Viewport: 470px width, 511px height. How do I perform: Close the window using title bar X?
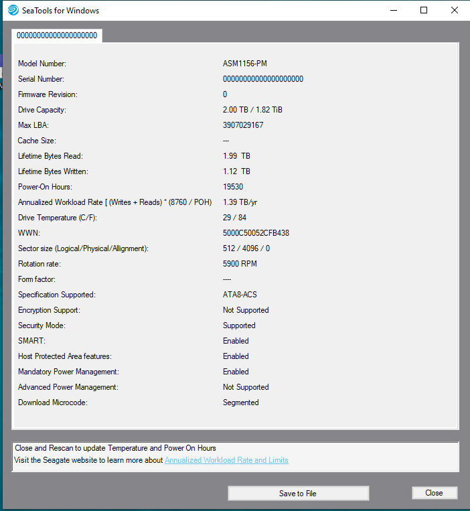coord(455,11)
